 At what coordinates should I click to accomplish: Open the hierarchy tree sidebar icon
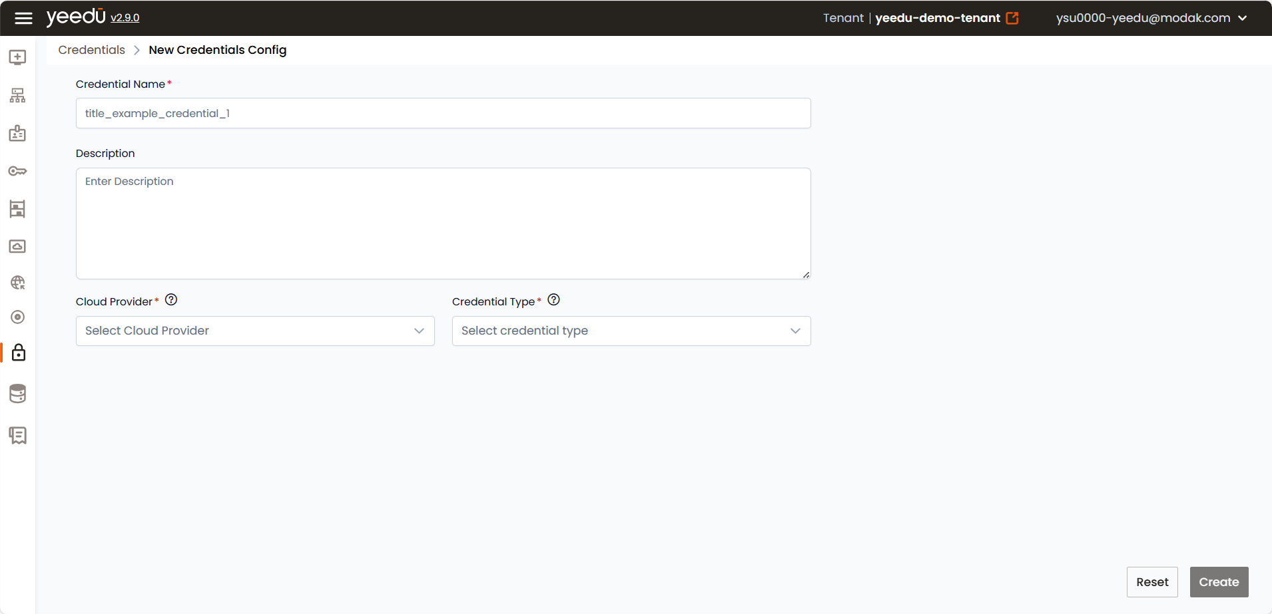click(18, 96)
